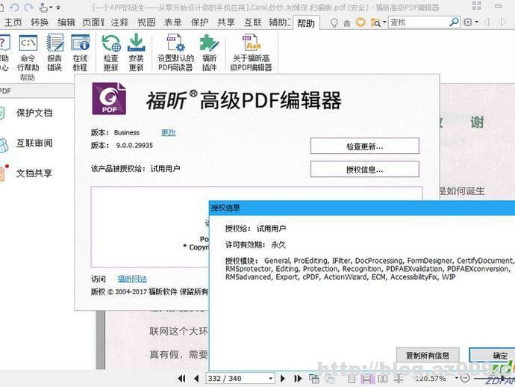
Task: Open the 命令行帮助 command line help
Action: pos(28,52)
